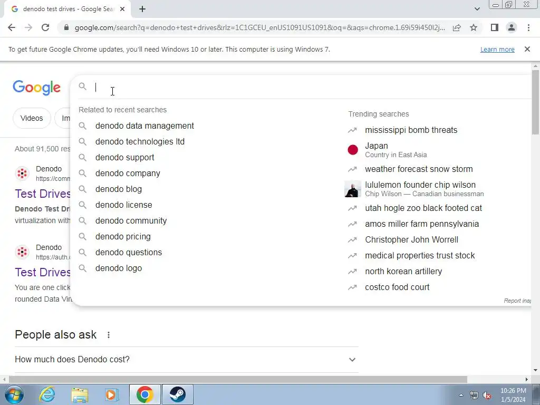Select the Videos filter chip
Image resolution: width=540 pixels, height=405 pixels.
[32, 118]
